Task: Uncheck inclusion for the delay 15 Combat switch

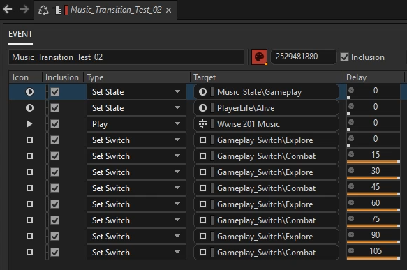Action: tap(54, 156)
